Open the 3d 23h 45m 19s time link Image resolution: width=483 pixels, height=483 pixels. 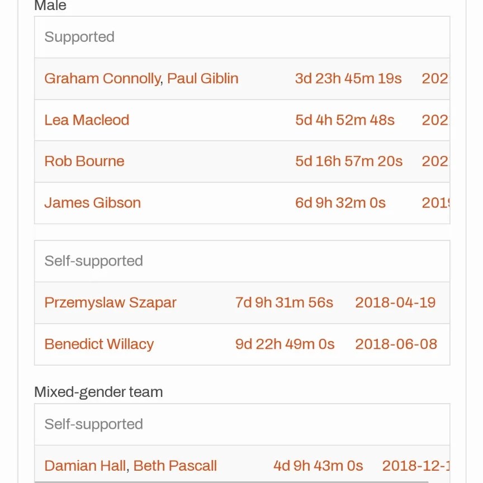click(x=348, y=79)
